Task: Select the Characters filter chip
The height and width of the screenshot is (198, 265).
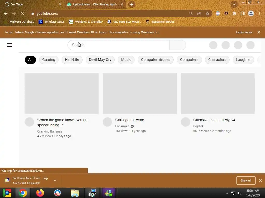Action: click(217, 60)
